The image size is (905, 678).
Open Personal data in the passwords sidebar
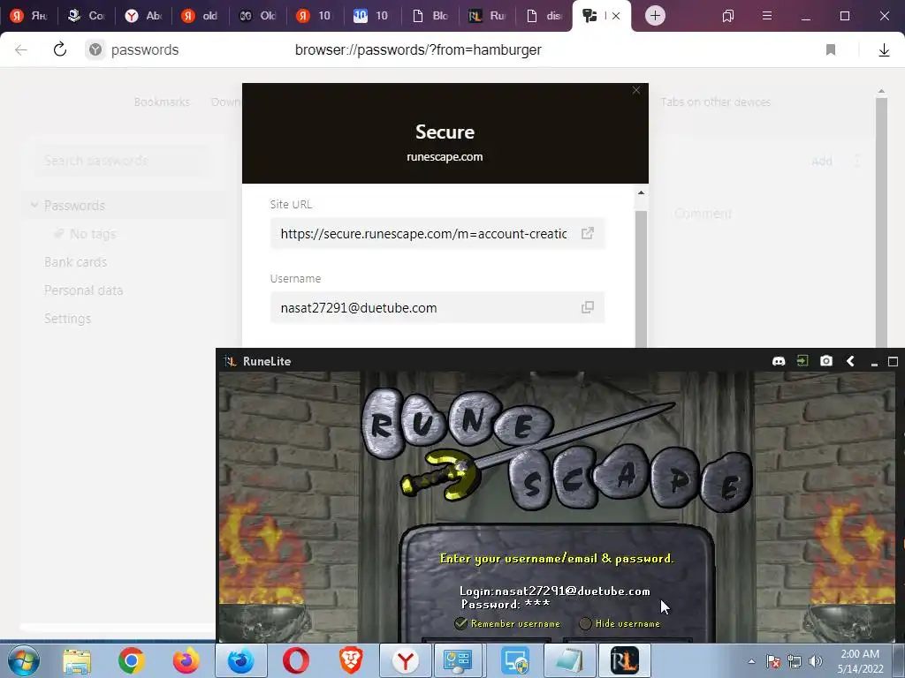tap(84, 290)
